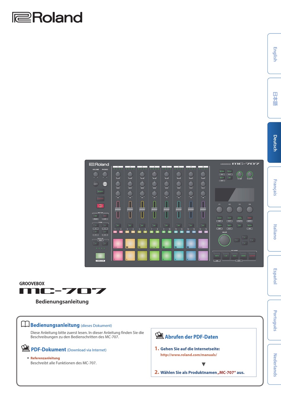Click the purple OCT+ pad
Screen dimensions: 281x398
click(x=203, y=243)
